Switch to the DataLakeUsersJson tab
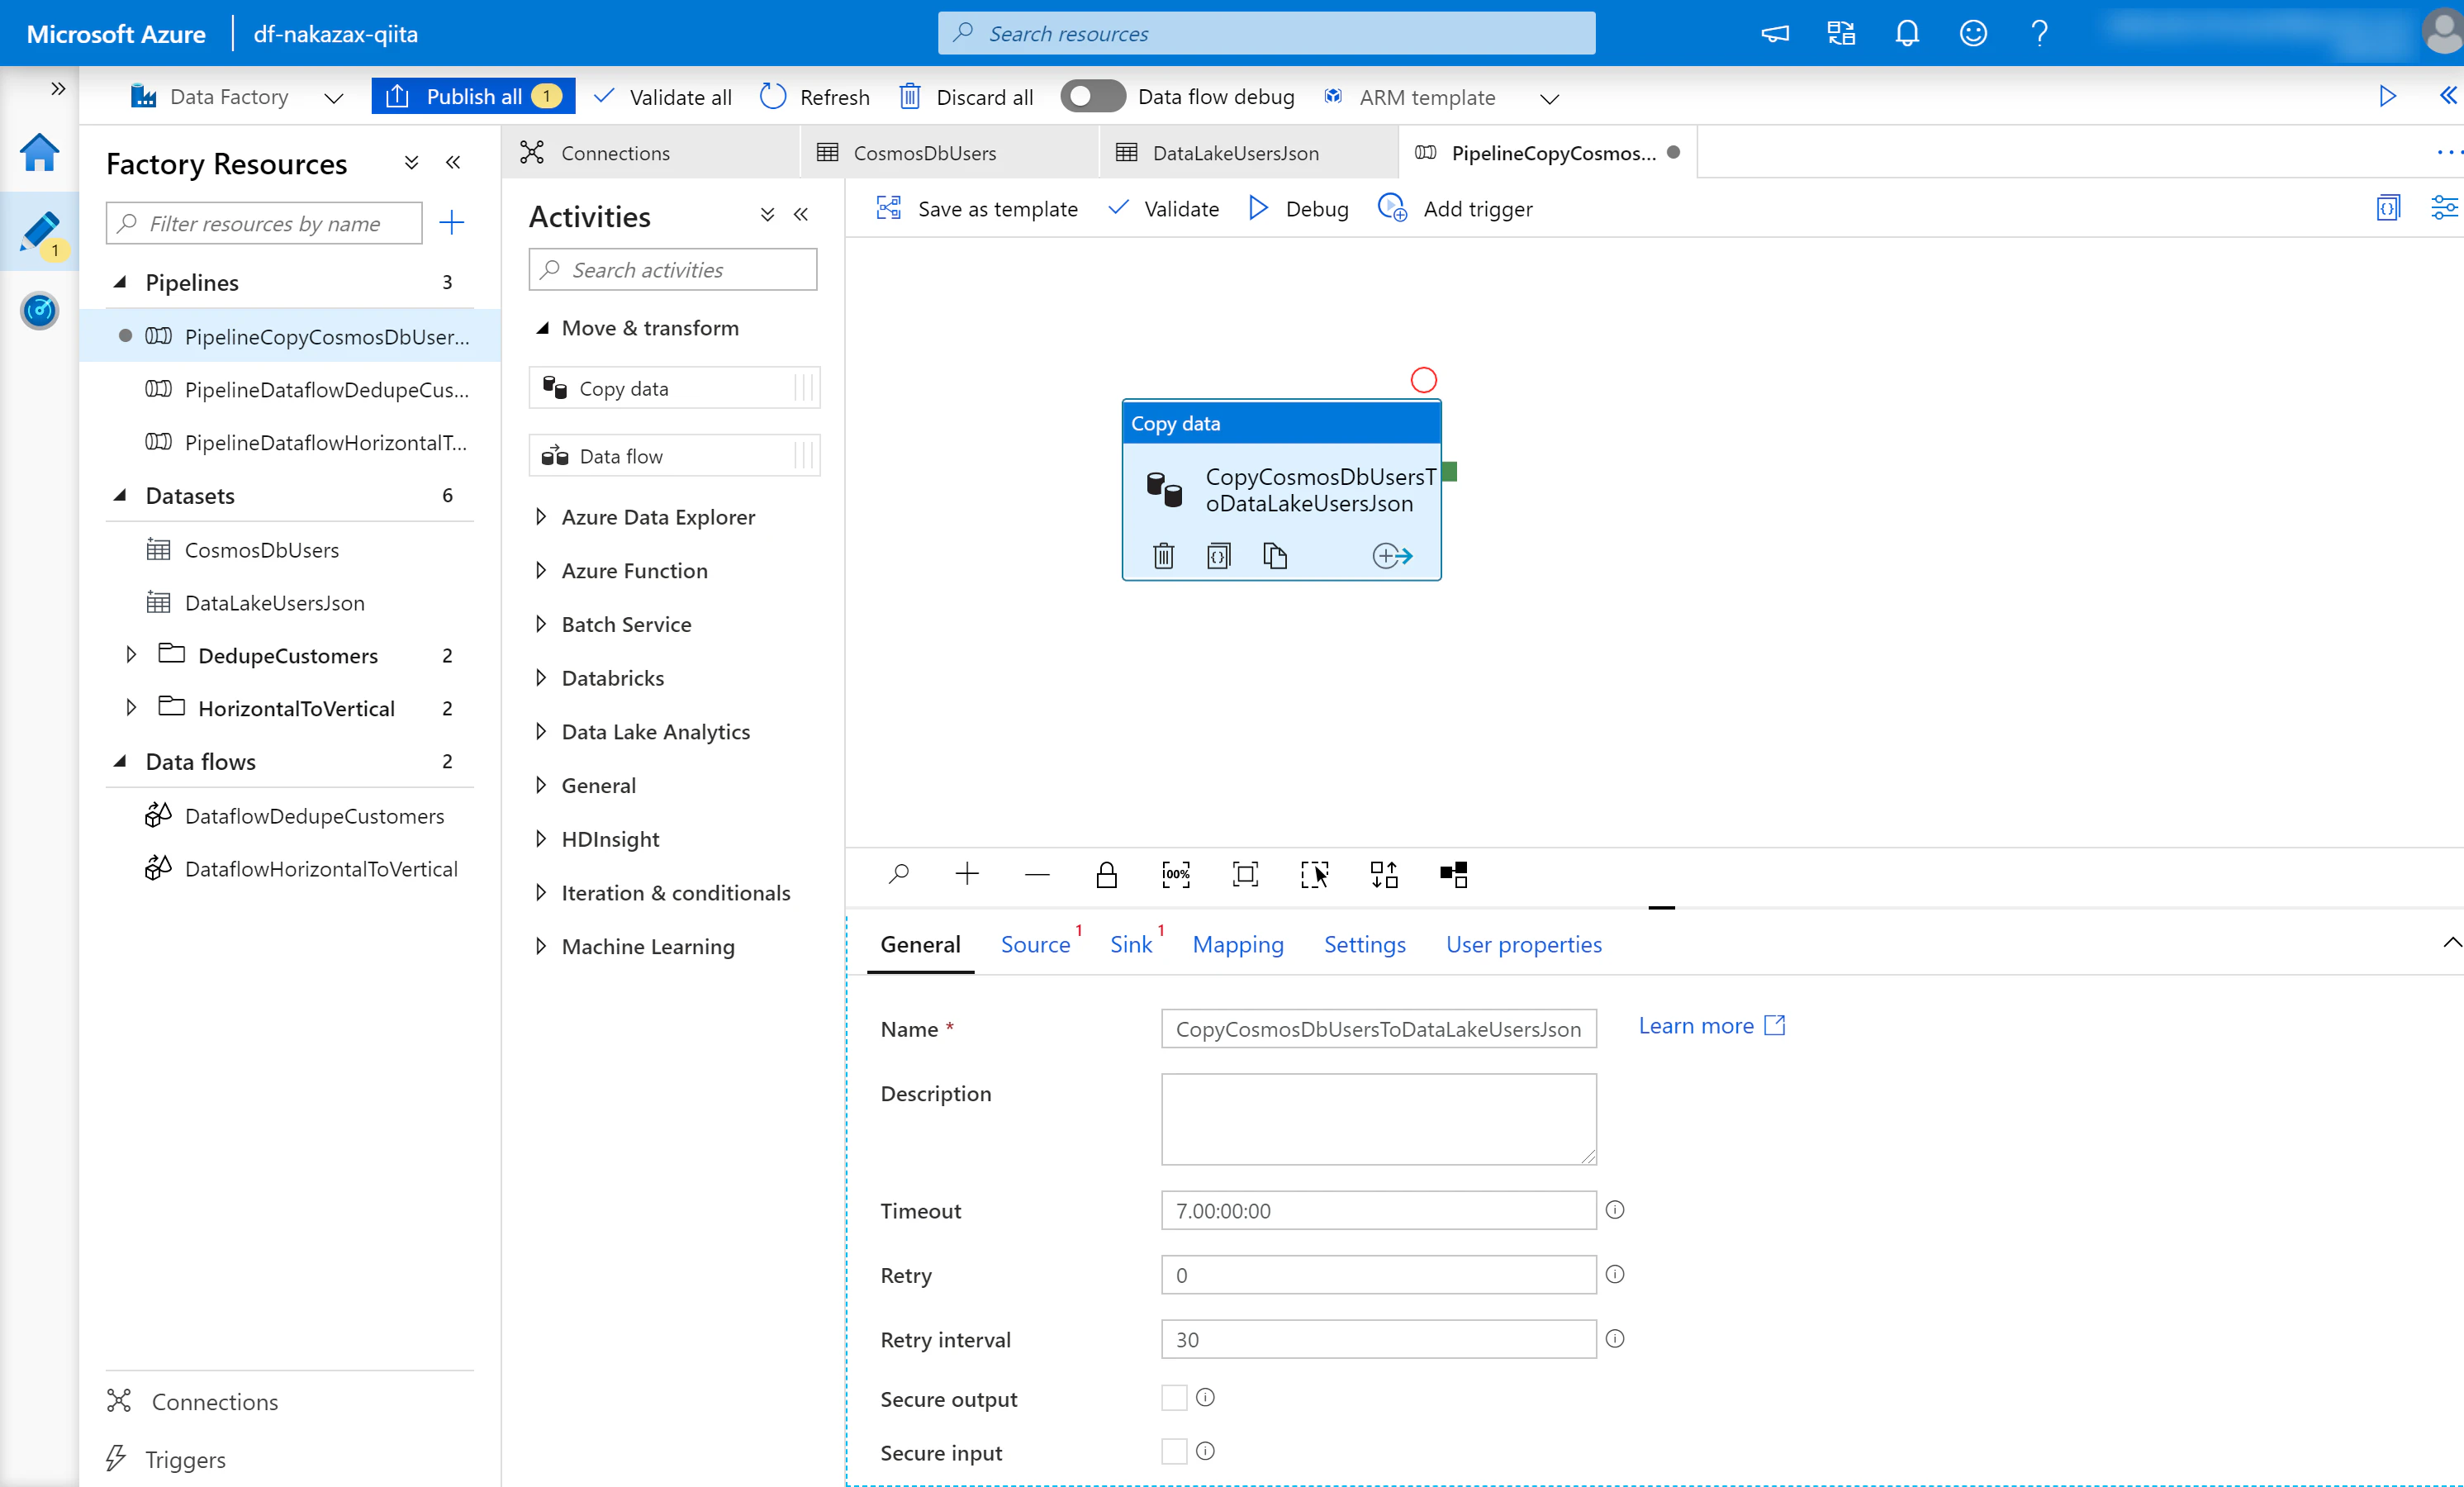 [1248, 153]
